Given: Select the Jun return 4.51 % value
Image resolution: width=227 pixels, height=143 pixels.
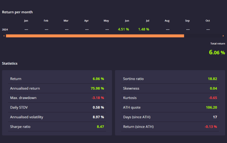Looking at the screenshot, I should click(x=123, y=29).
